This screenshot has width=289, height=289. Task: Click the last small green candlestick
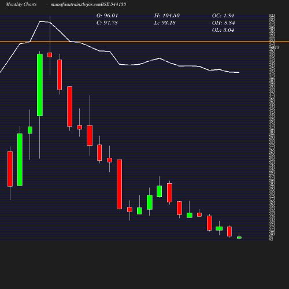pos(239,238)
